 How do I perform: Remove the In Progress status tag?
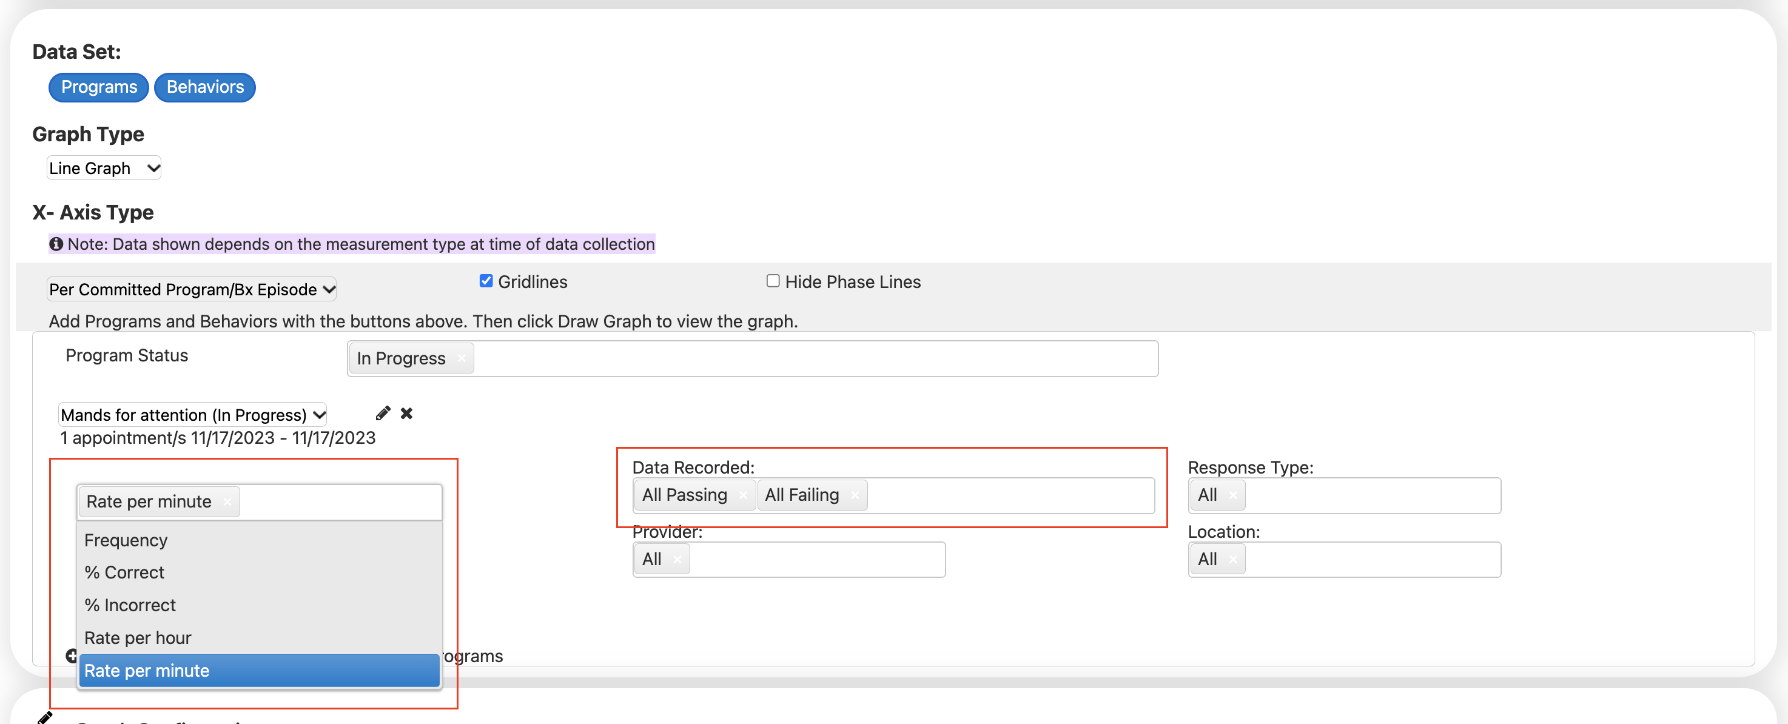coord(461,358)
